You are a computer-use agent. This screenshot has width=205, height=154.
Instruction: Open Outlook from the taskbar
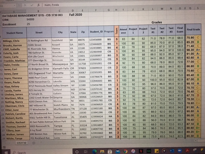click(172, 150)
